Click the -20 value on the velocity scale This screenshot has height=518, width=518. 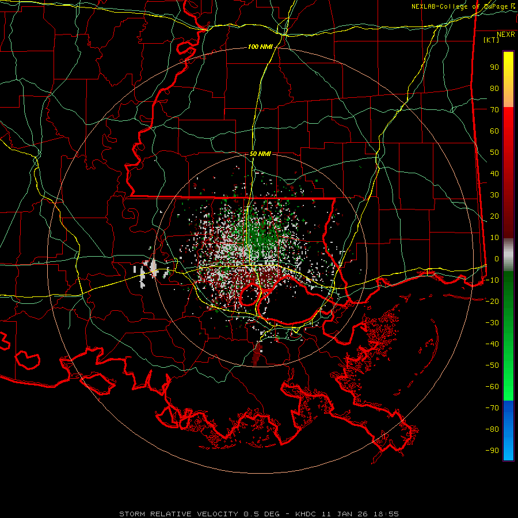point(492,301)
